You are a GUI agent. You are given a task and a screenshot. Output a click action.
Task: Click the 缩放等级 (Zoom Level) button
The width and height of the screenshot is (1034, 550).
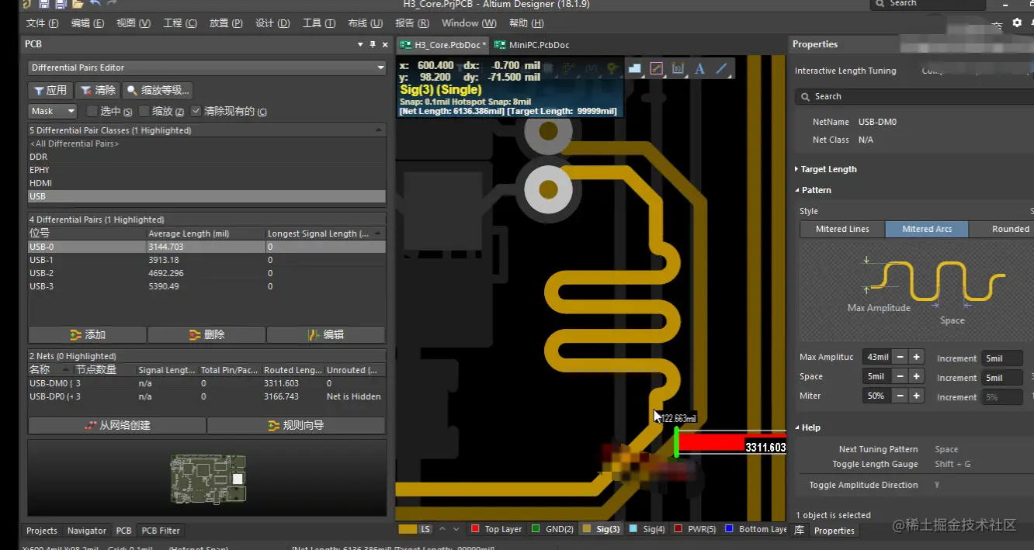[x=157, y=91]
